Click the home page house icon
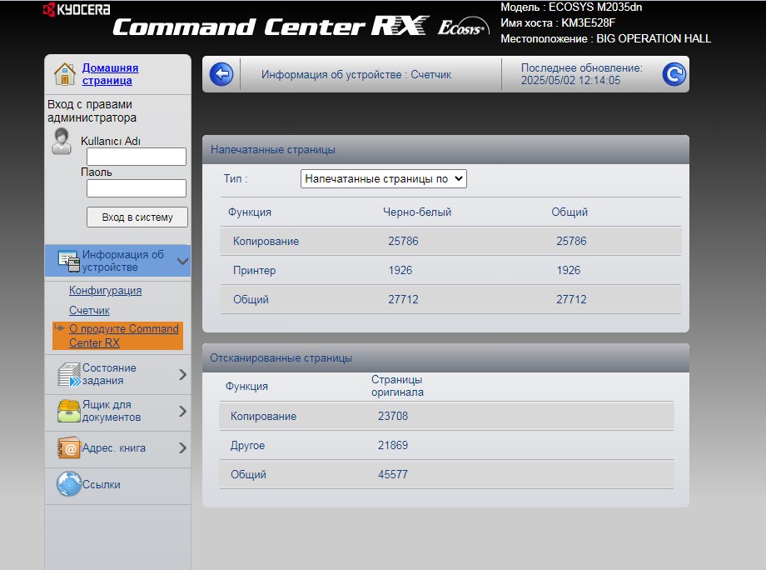Image resolution: width=766 pixels, height=570 pixels. [x=64, y=74]
